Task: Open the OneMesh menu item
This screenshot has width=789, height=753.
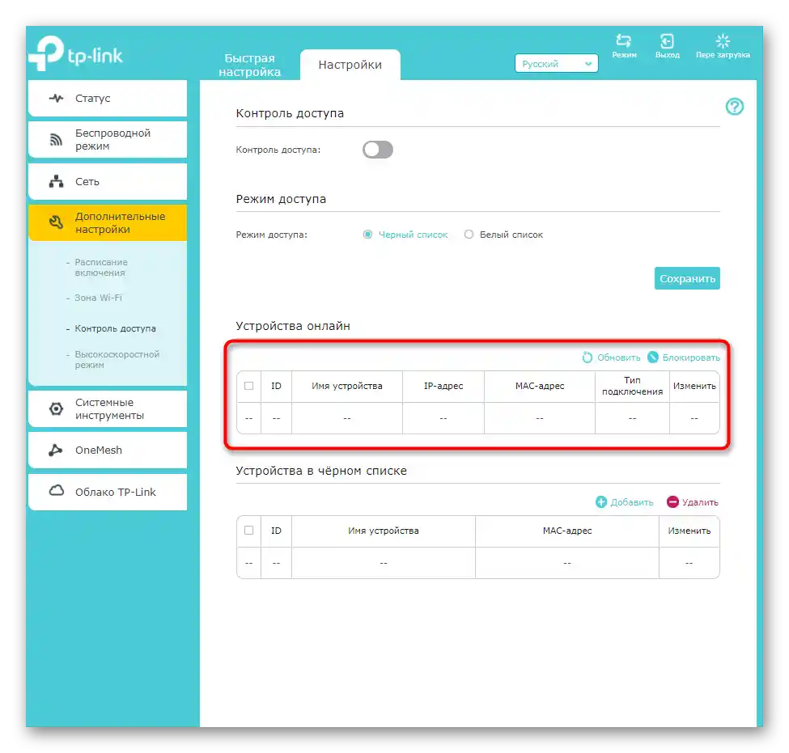Action: tap(108, 450)
